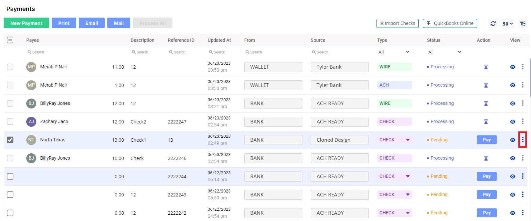Check the BillyRay Jones 12.00 row
Viewport: 531px width, 221px height.
click(x=10, y=103)
